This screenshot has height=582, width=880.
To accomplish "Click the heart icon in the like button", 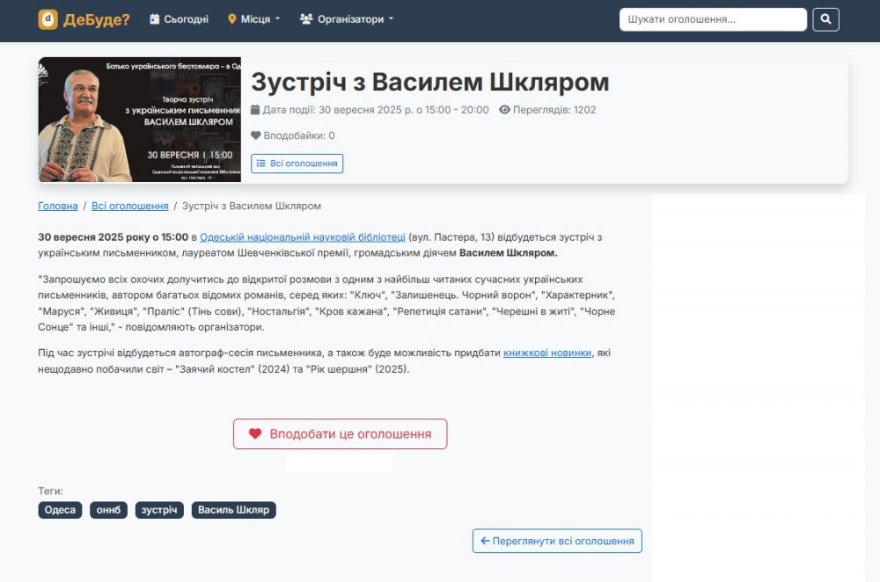I will (x=255, y=434).
